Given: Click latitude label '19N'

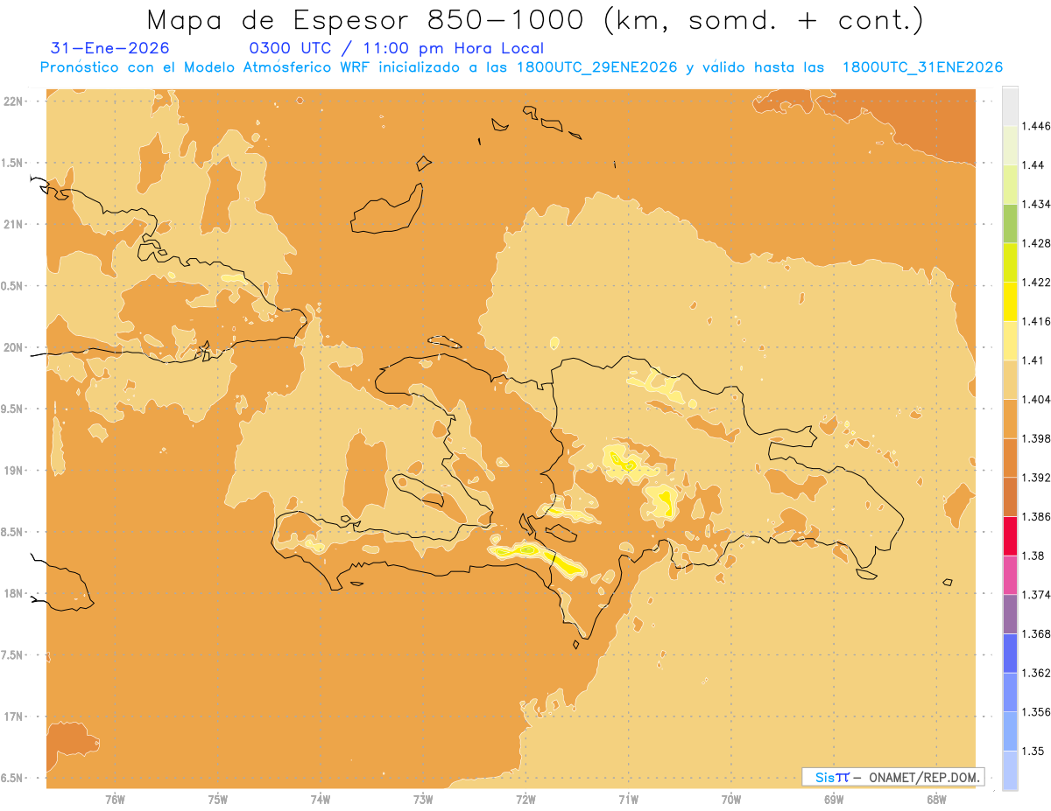Looking at the screenshot, I should [13, 471].
